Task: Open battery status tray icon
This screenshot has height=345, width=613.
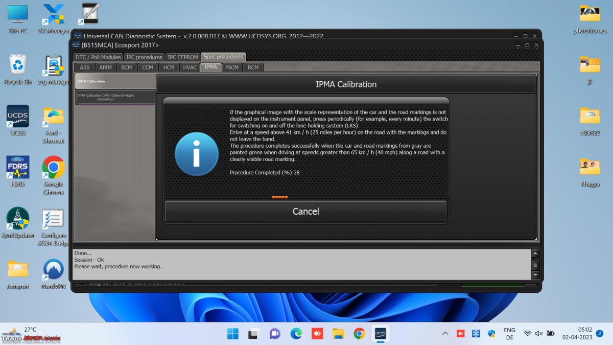Action: pos(551,334)
